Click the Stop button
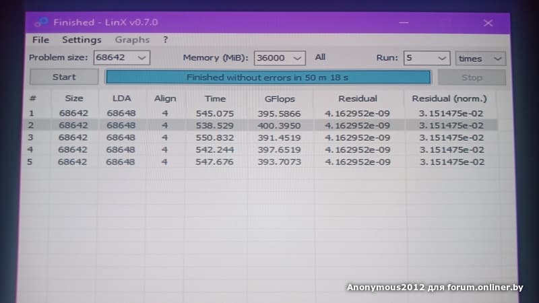The width and height of the screenshot is (539, 303). tap(472, 77)
